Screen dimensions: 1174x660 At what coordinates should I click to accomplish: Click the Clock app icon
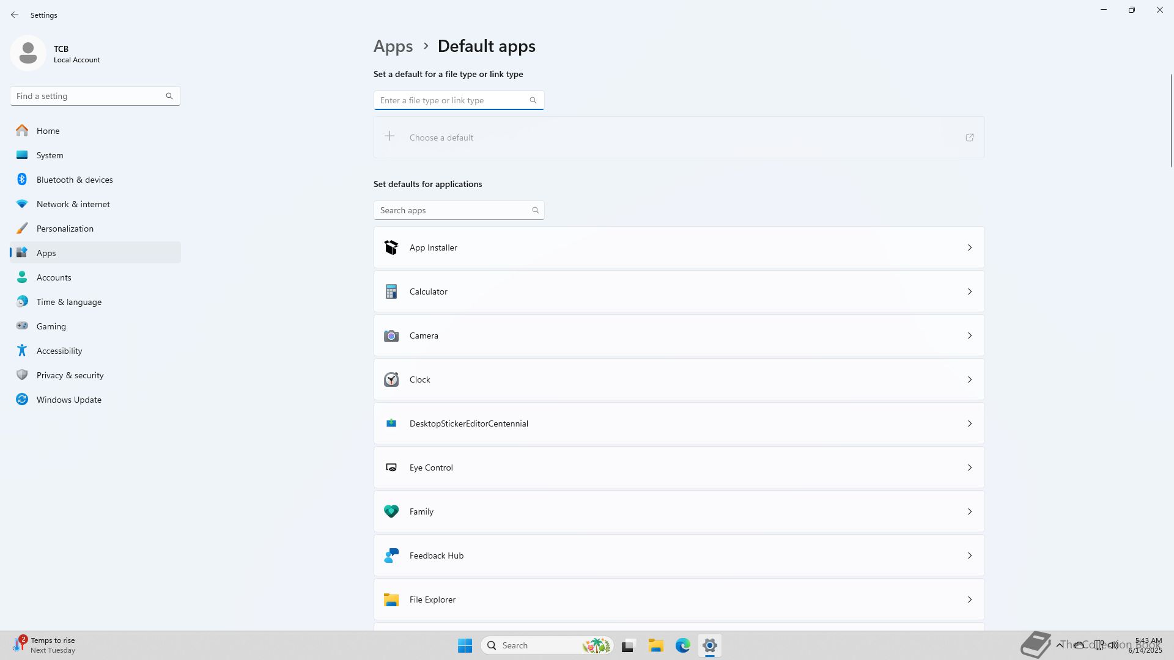391,380
